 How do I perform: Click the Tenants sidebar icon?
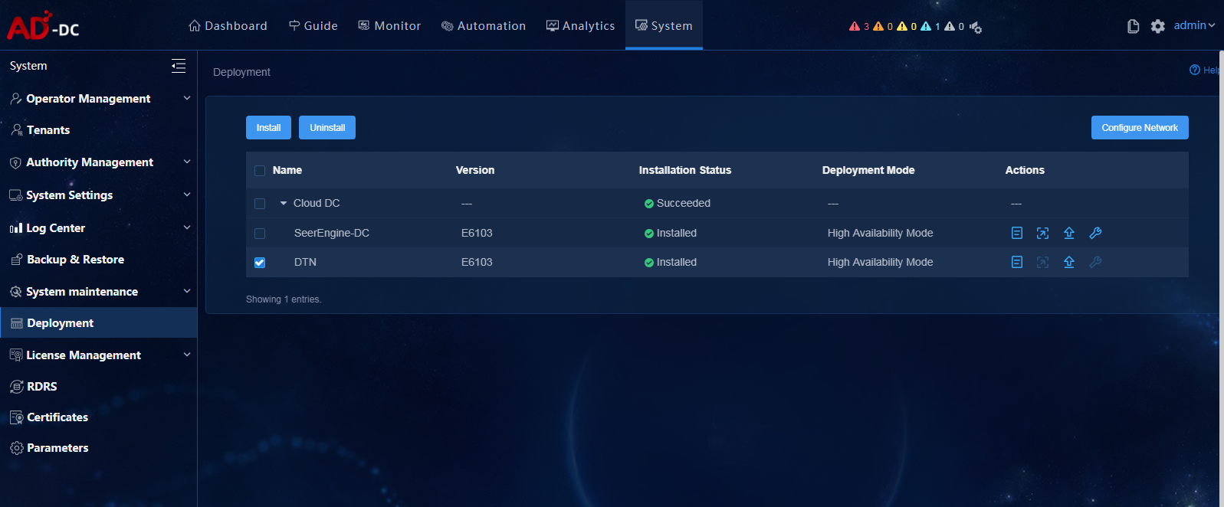16,130
